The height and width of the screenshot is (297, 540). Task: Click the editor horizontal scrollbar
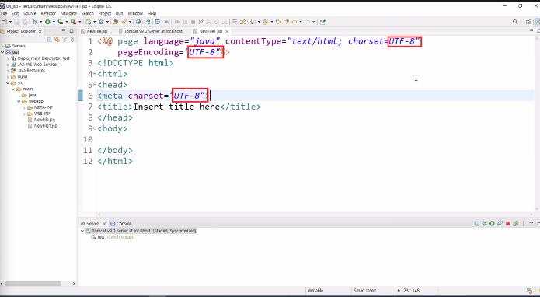(x=315, y=215)
